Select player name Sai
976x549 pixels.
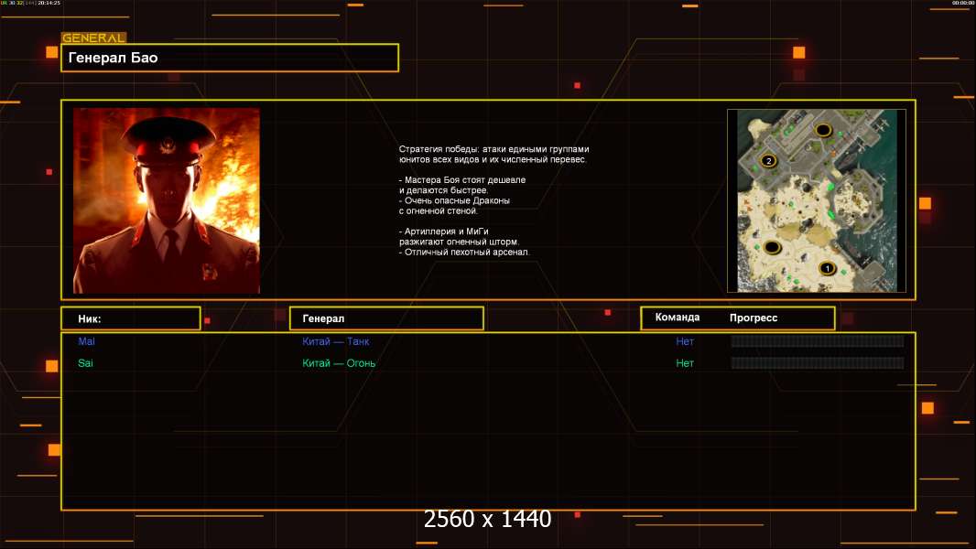click(x=85, y=363)
